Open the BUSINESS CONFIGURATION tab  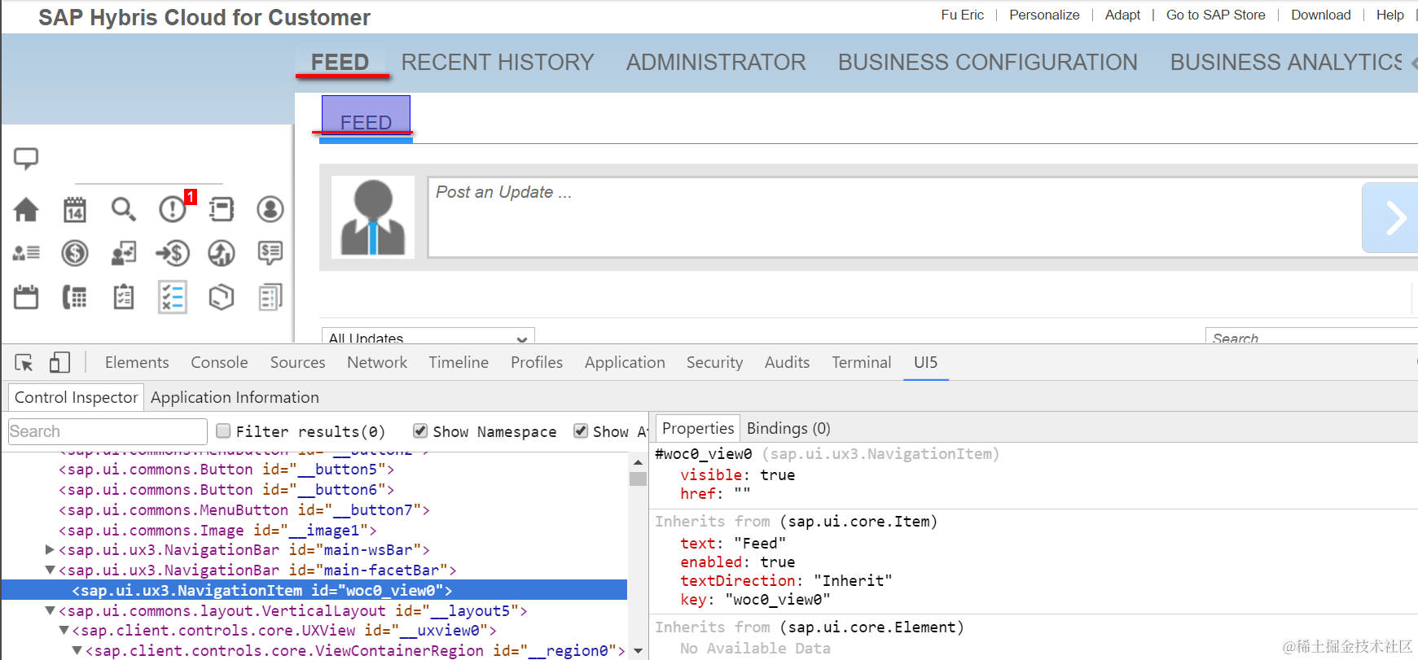[988, 62]
